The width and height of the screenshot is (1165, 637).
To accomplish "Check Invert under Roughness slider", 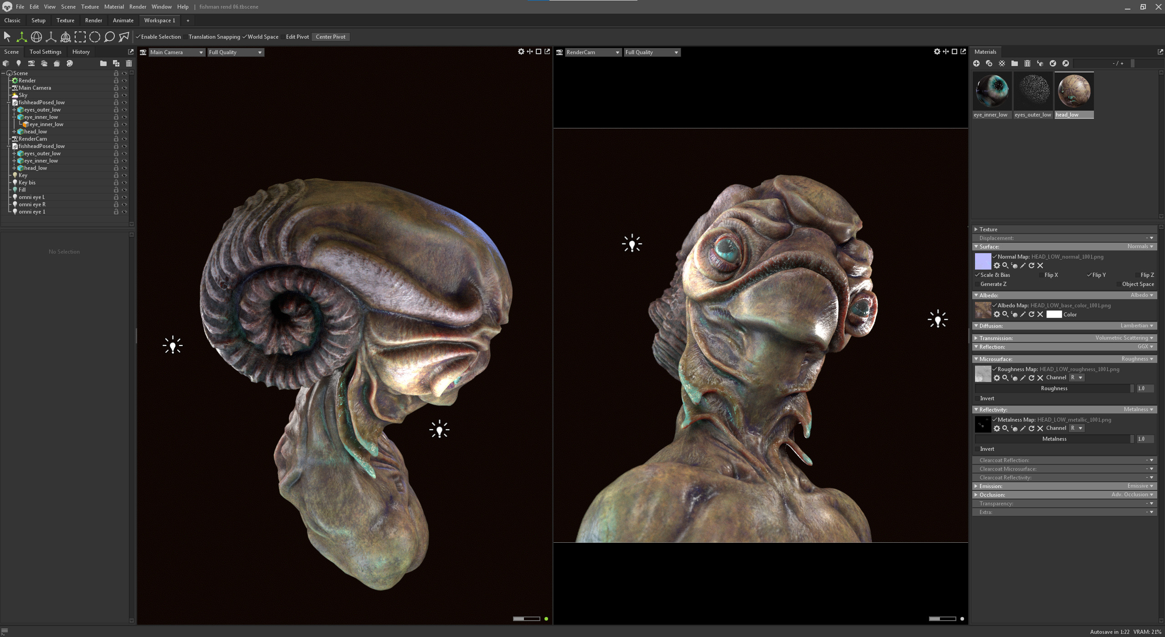I will (x=977, y=398).
